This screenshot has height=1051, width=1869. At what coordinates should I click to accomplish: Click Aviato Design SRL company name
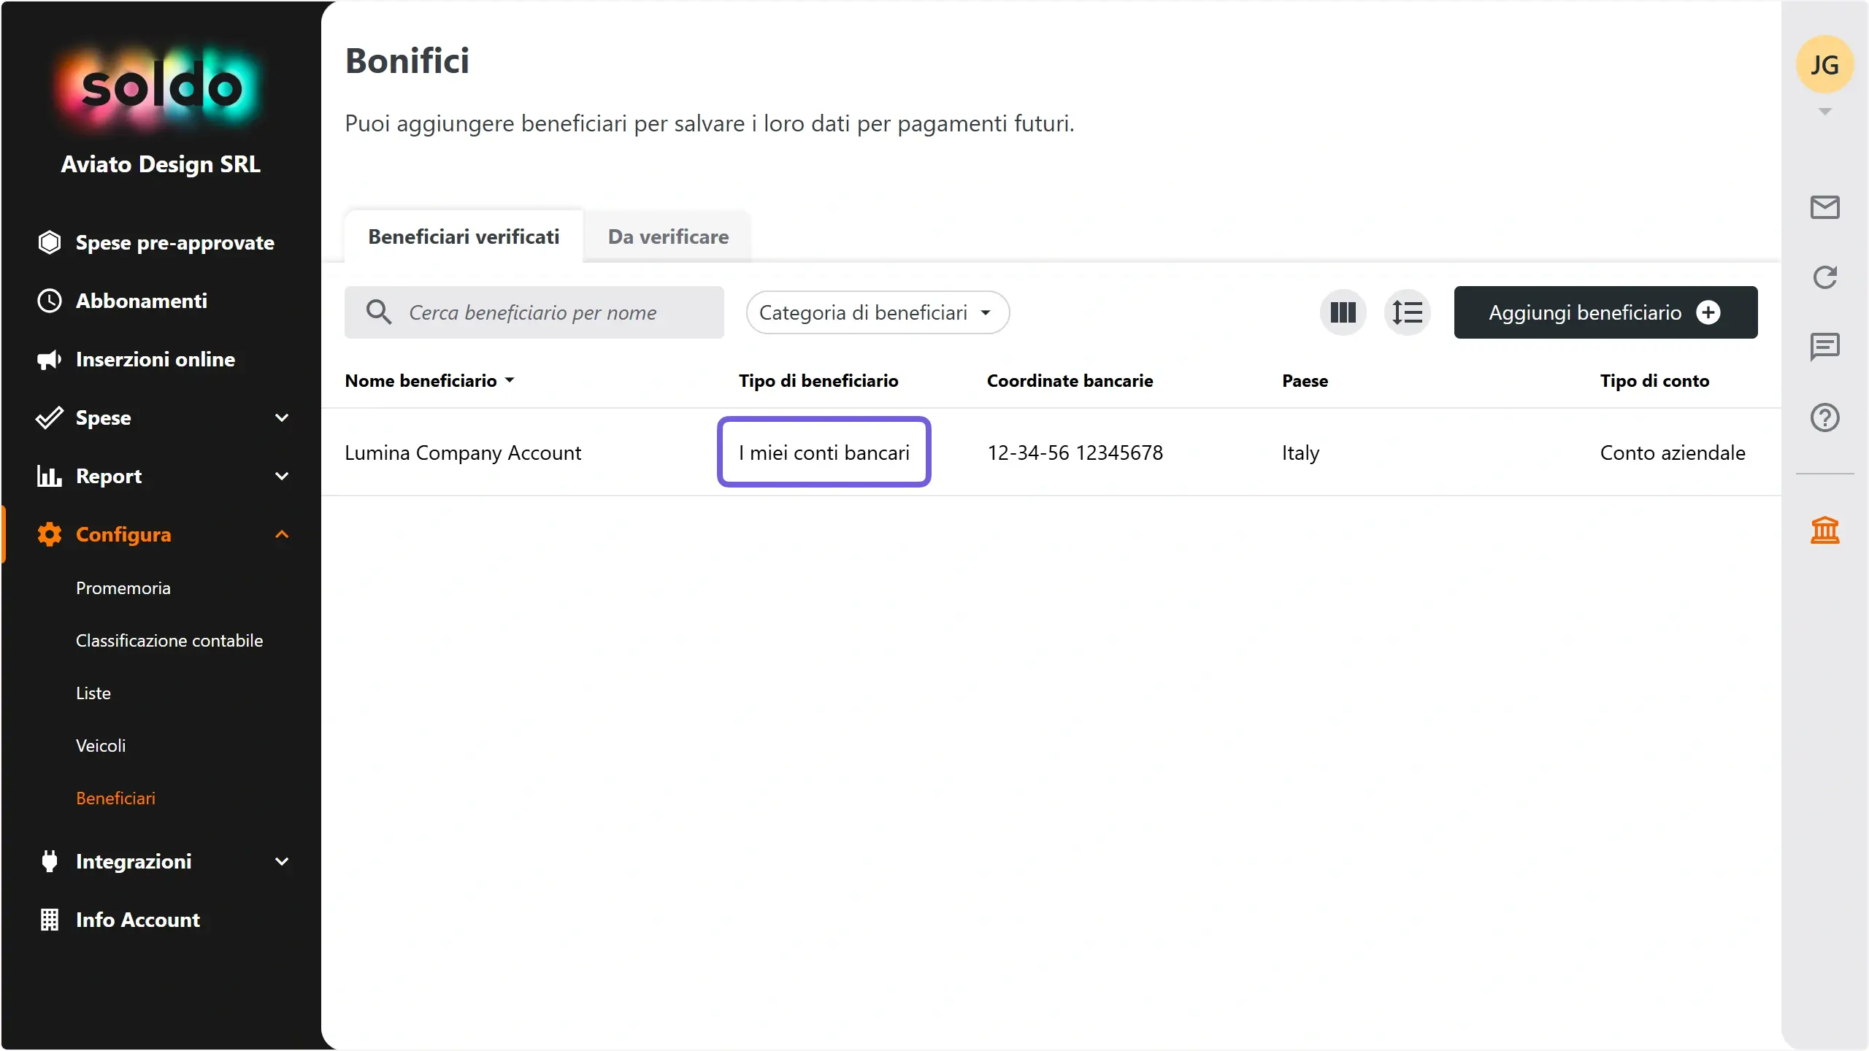(x=161, y=164)
